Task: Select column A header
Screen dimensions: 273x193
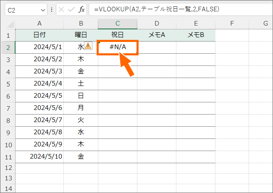Action: 39,23
